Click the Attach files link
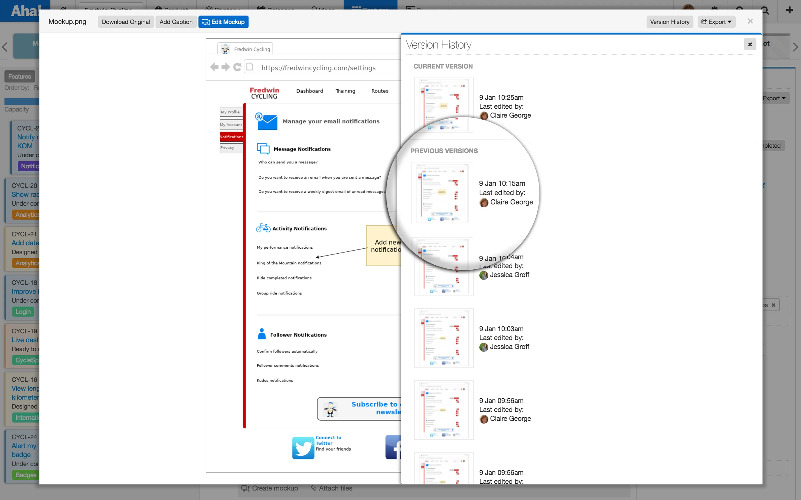Viewport: 801px width, 500px height. point(331,488)
